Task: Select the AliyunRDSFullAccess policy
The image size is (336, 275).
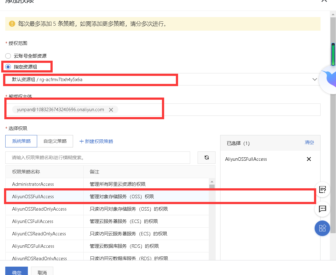Action: 107,246
